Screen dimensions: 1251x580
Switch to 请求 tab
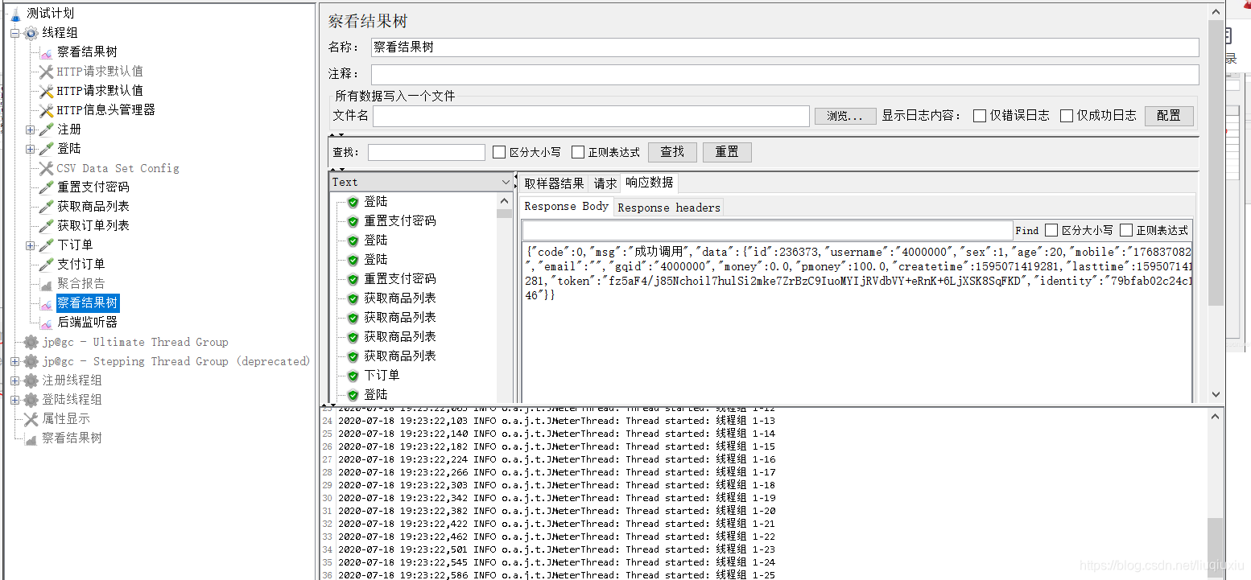click(x=605, y=183)
